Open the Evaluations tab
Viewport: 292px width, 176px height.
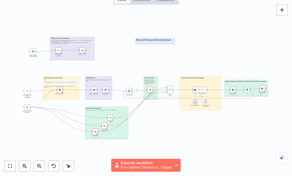click(165, 1)
